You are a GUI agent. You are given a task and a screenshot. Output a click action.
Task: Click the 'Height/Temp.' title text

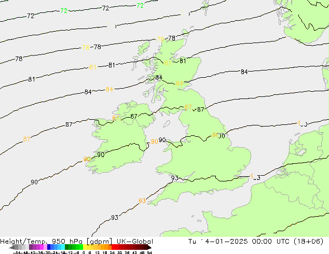pos(24,242)
